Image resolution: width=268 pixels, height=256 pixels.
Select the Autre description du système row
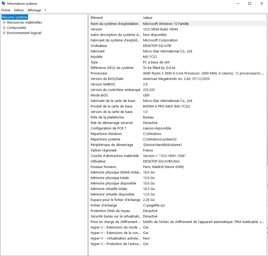tap(178, 35)
